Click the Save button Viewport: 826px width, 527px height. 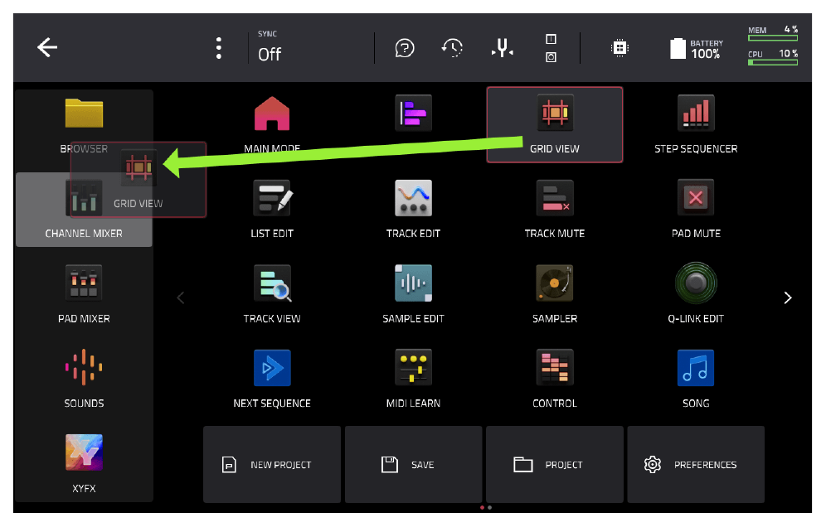[x=414, y=464]
